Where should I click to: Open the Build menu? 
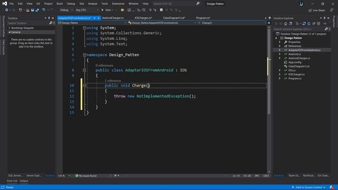(60, 4)
